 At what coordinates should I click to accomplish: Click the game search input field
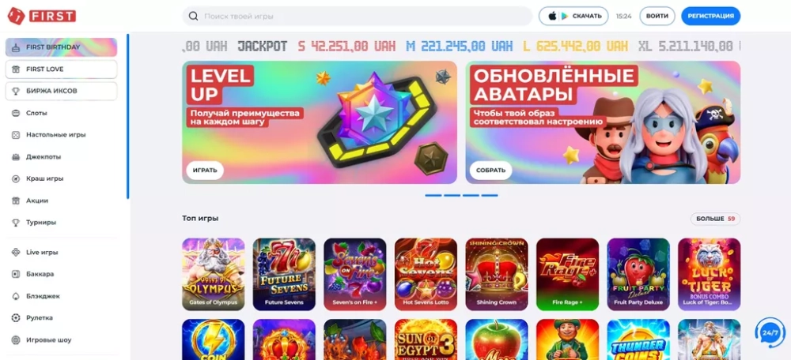coord(358,16)
